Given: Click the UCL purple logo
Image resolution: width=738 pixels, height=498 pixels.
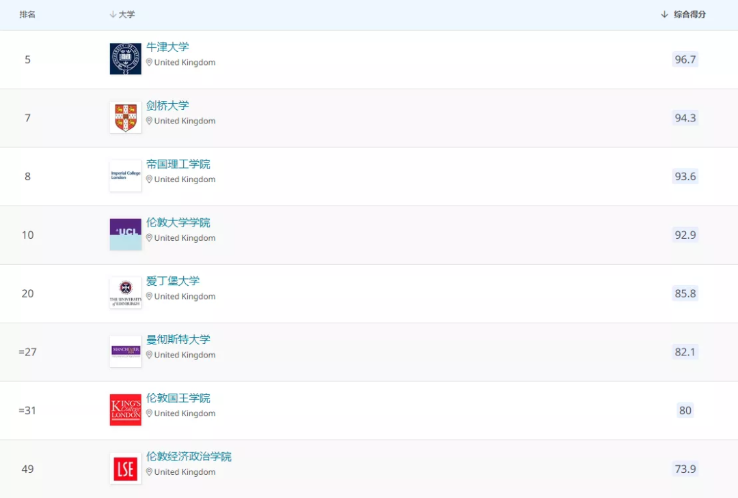Looking at the screenshot, I should (126, 235).
